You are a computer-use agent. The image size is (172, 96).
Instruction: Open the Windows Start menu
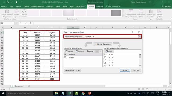[3, 93]
